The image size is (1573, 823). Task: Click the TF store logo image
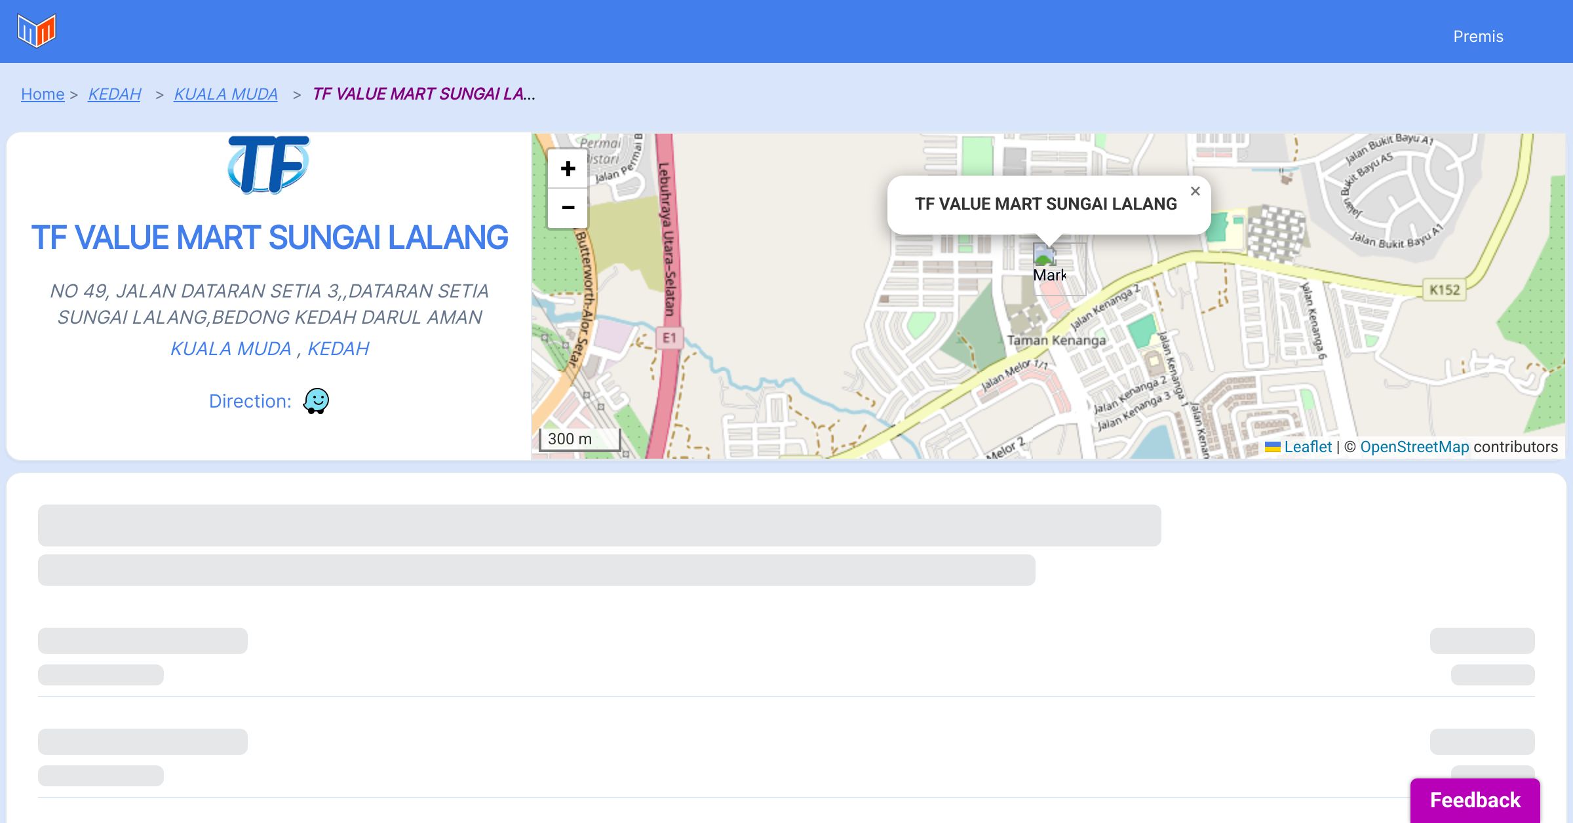(x=269, y=164)
